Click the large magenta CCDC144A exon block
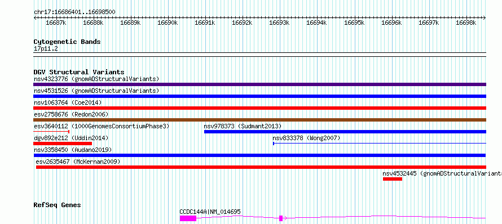The width and height of the screenshot is (502, 224). tap(188, 218)
